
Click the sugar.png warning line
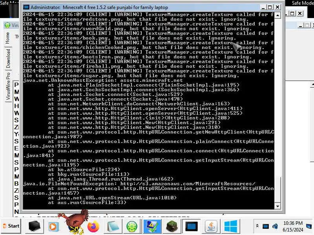point(148,73)
